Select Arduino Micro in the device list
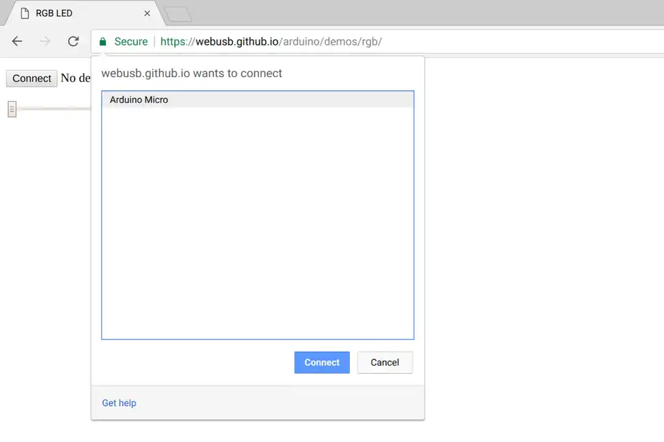Screen dimensions: 664x442 tap(139, 100)
